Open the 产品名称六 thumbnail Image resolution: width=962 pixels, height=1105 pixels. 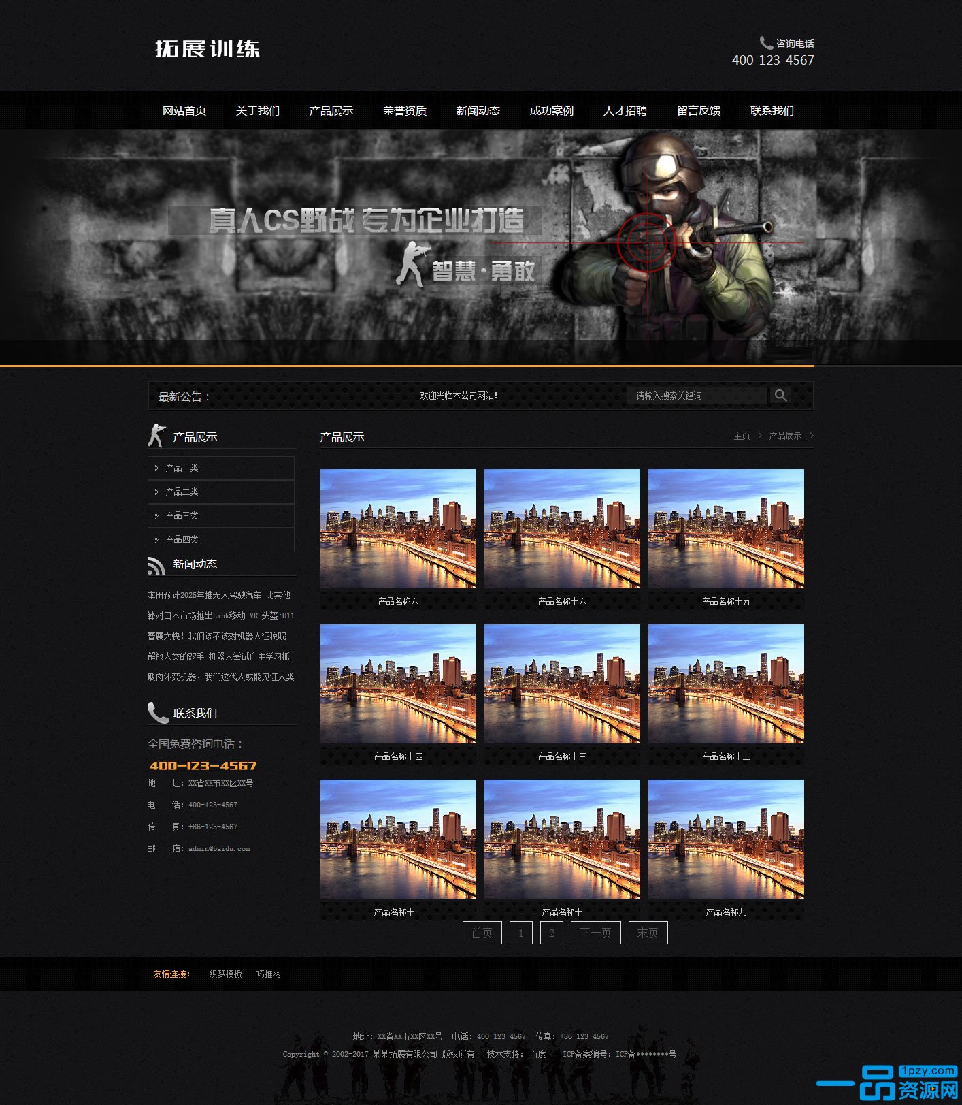pyautogui.click(x=398, y=528)
